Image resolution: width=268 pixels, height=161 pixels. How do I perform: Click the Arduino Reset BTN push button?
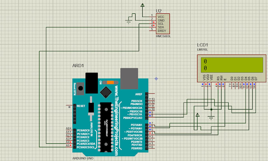(80, 88)
